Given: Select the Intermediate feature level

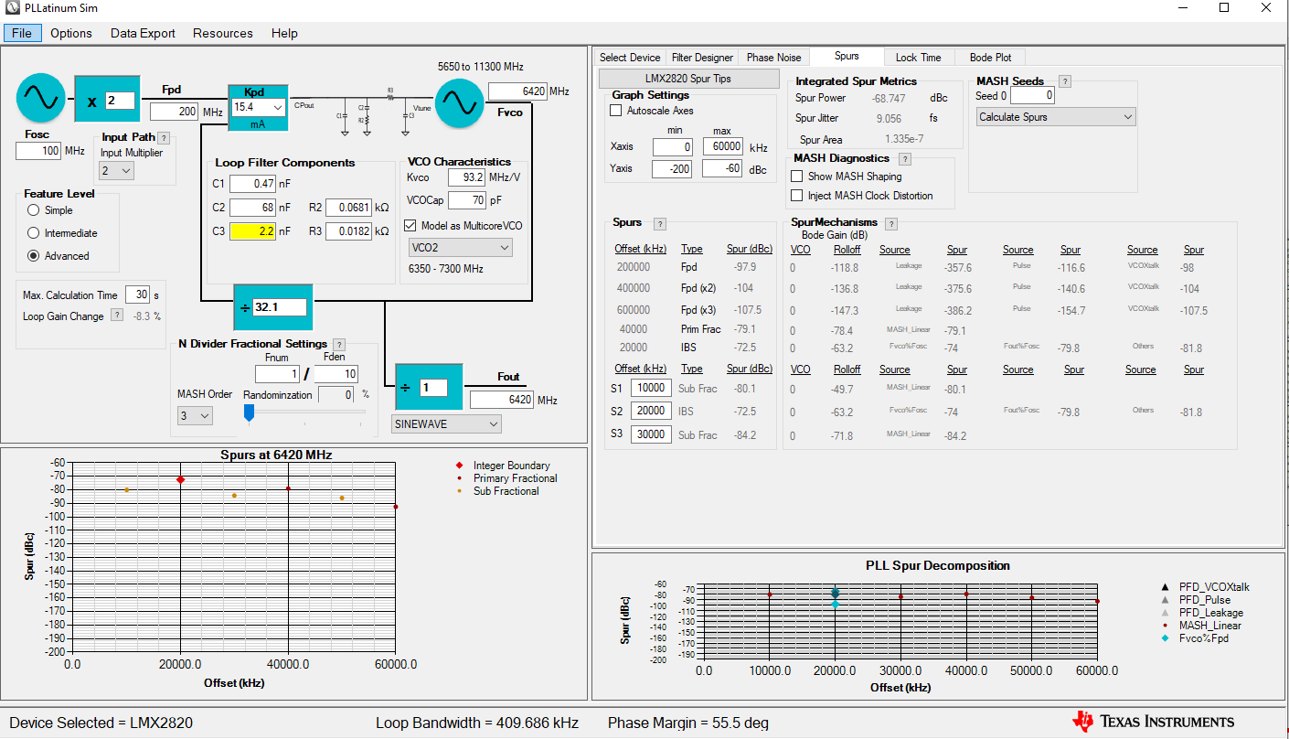Looking at the screenshot, I should click(x=34, y=233).
